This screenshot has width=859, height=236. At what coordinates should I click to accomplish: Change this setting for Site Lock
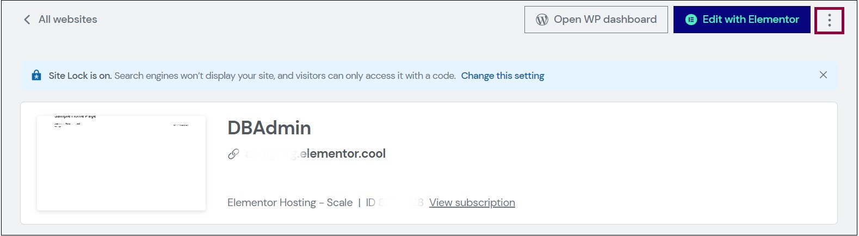click(x=503, y=76)
